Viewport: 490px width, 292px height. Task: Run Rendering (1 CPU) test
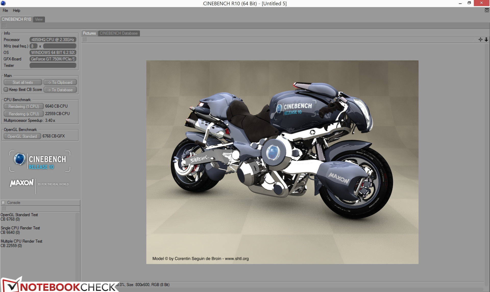coord(24,106)
